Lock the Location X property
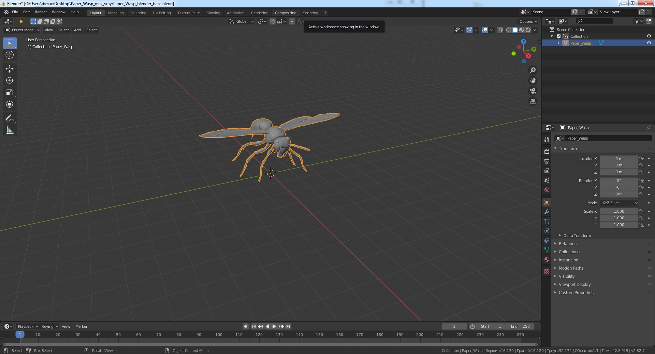The height and width of the screenshot is (354, 655). tap(642, 159)
